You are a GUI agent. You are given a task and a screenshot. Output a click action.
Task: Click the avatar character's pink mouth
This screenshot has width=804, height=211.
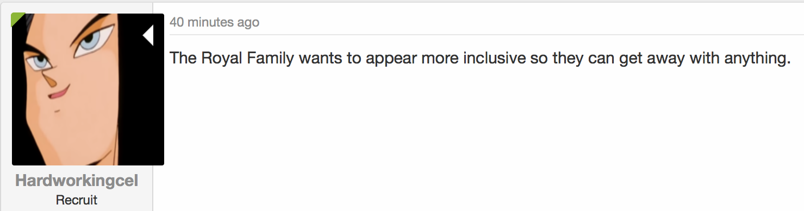(58, 93)
